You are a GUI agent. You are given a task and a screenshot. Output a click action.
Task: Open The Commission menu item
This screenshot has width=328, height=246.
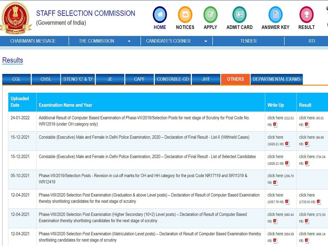pos(96,41)
